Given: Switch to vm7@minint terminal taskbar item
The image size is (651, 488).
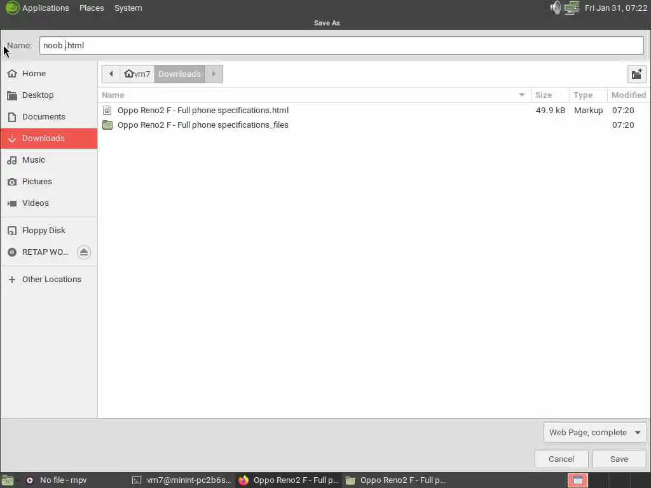Looking at the screenshot, I should (x=182, y=480).
